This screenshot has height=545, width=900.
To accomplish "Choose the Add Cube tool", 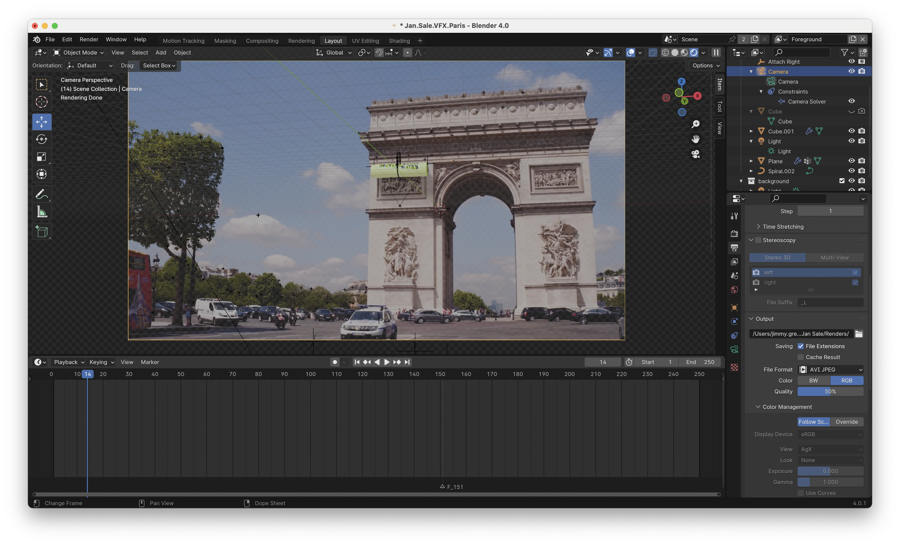I will (41, 231).
